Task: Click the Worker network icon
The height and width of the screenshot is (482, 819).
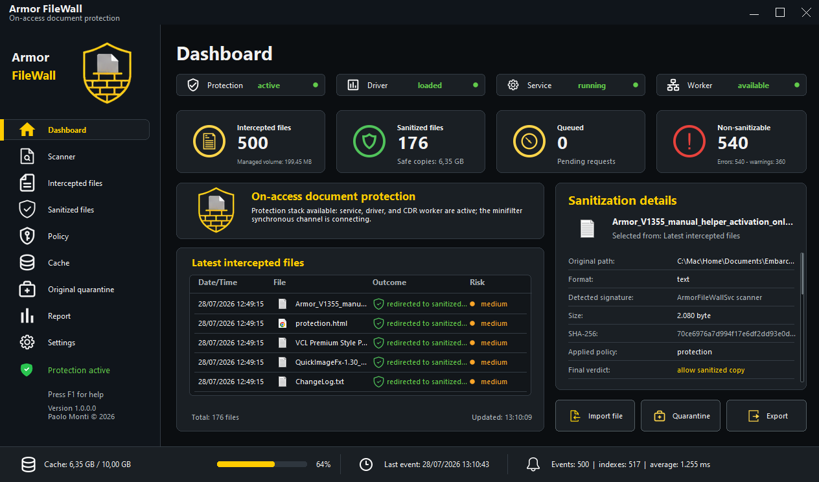Action: coord(673,85)
